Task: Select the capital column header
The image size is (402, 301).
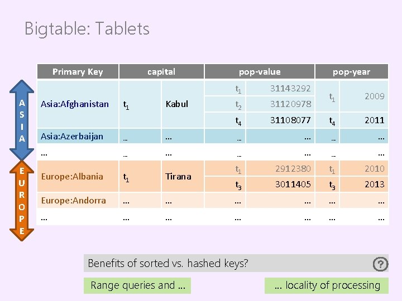Action: click(x=161, y=71)
